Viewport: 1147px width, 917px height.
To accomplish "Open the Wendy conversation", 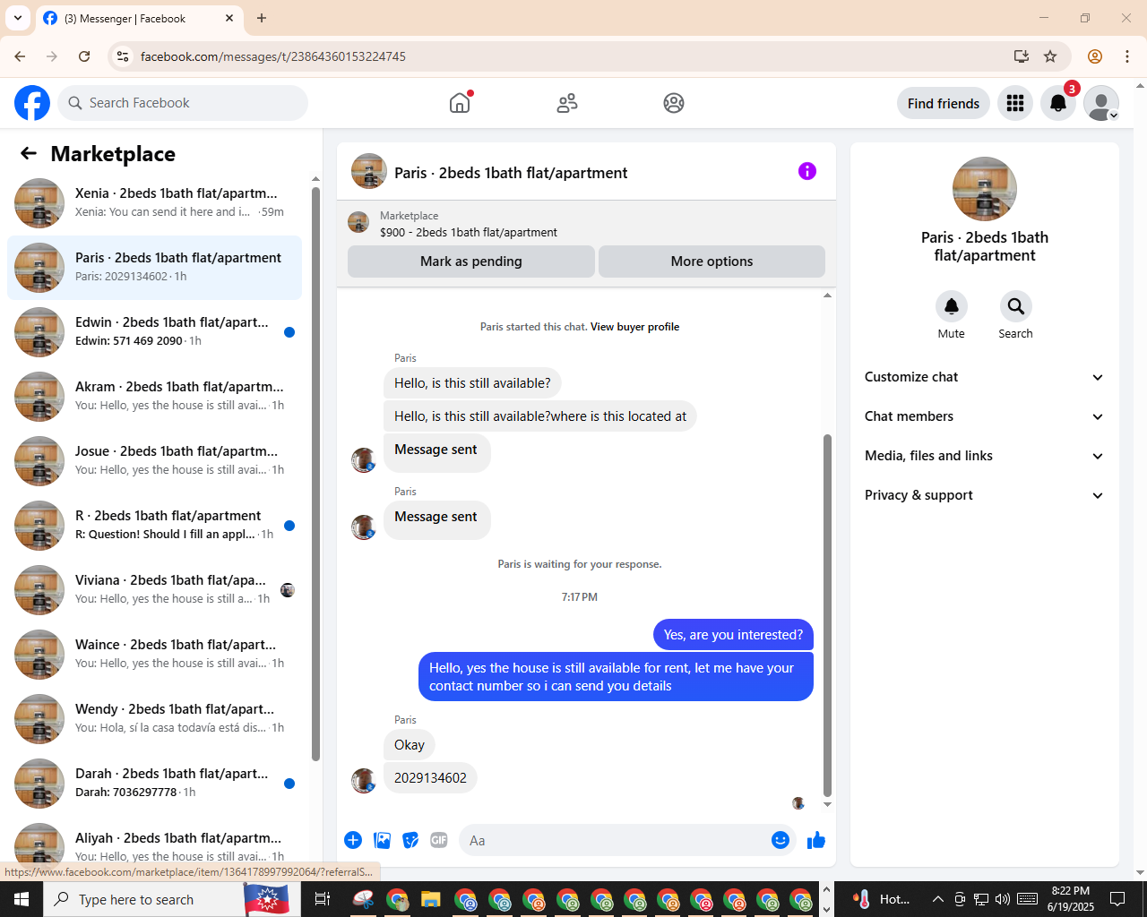I will point(154,719).
